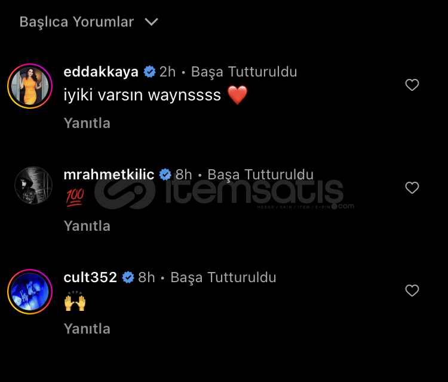Open mrahmetkilic's profile picture
Screen dimensions: 448x382
[33, 185]
